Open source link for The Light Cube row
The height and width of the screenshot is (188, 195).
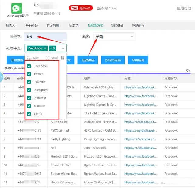[141, 113]
